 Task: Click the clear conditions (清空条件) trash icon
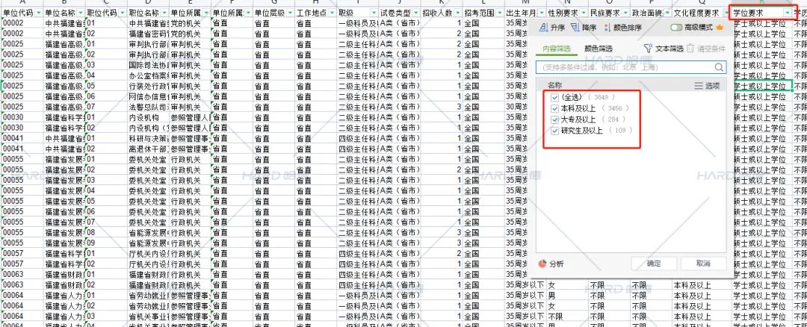pyautogui.click(x=690, y=49)
